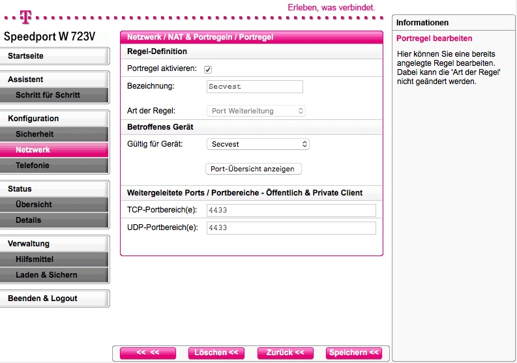Open Laden & Sichern page
517x363 pixels.
(54, 275)
